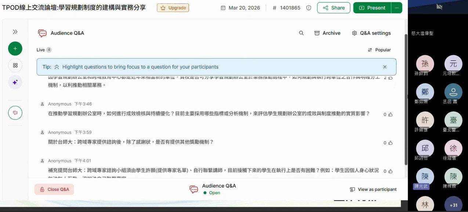Upvote the 下午3:46 anonymous question

tap(391, 114)
